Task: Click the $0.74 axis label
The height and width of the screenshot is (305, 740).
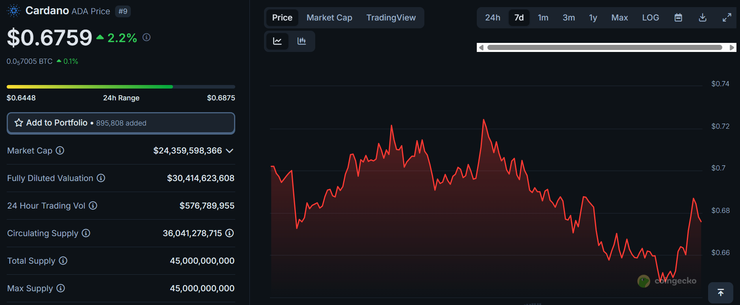Action: tap(720, 84)
